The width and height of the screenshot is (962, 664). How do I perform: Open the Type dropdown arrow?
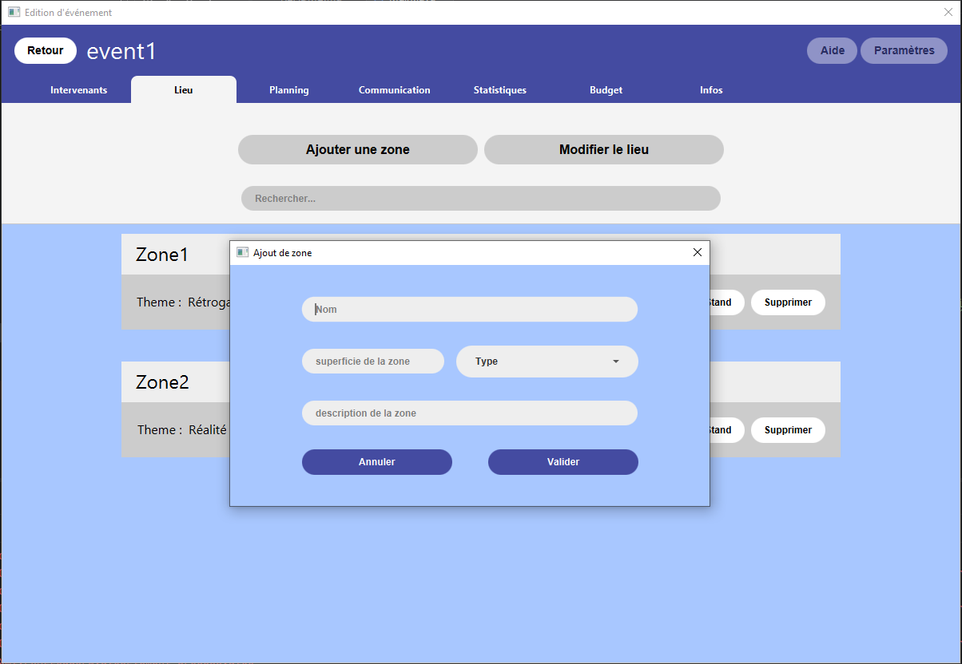[x=616, y=362]
